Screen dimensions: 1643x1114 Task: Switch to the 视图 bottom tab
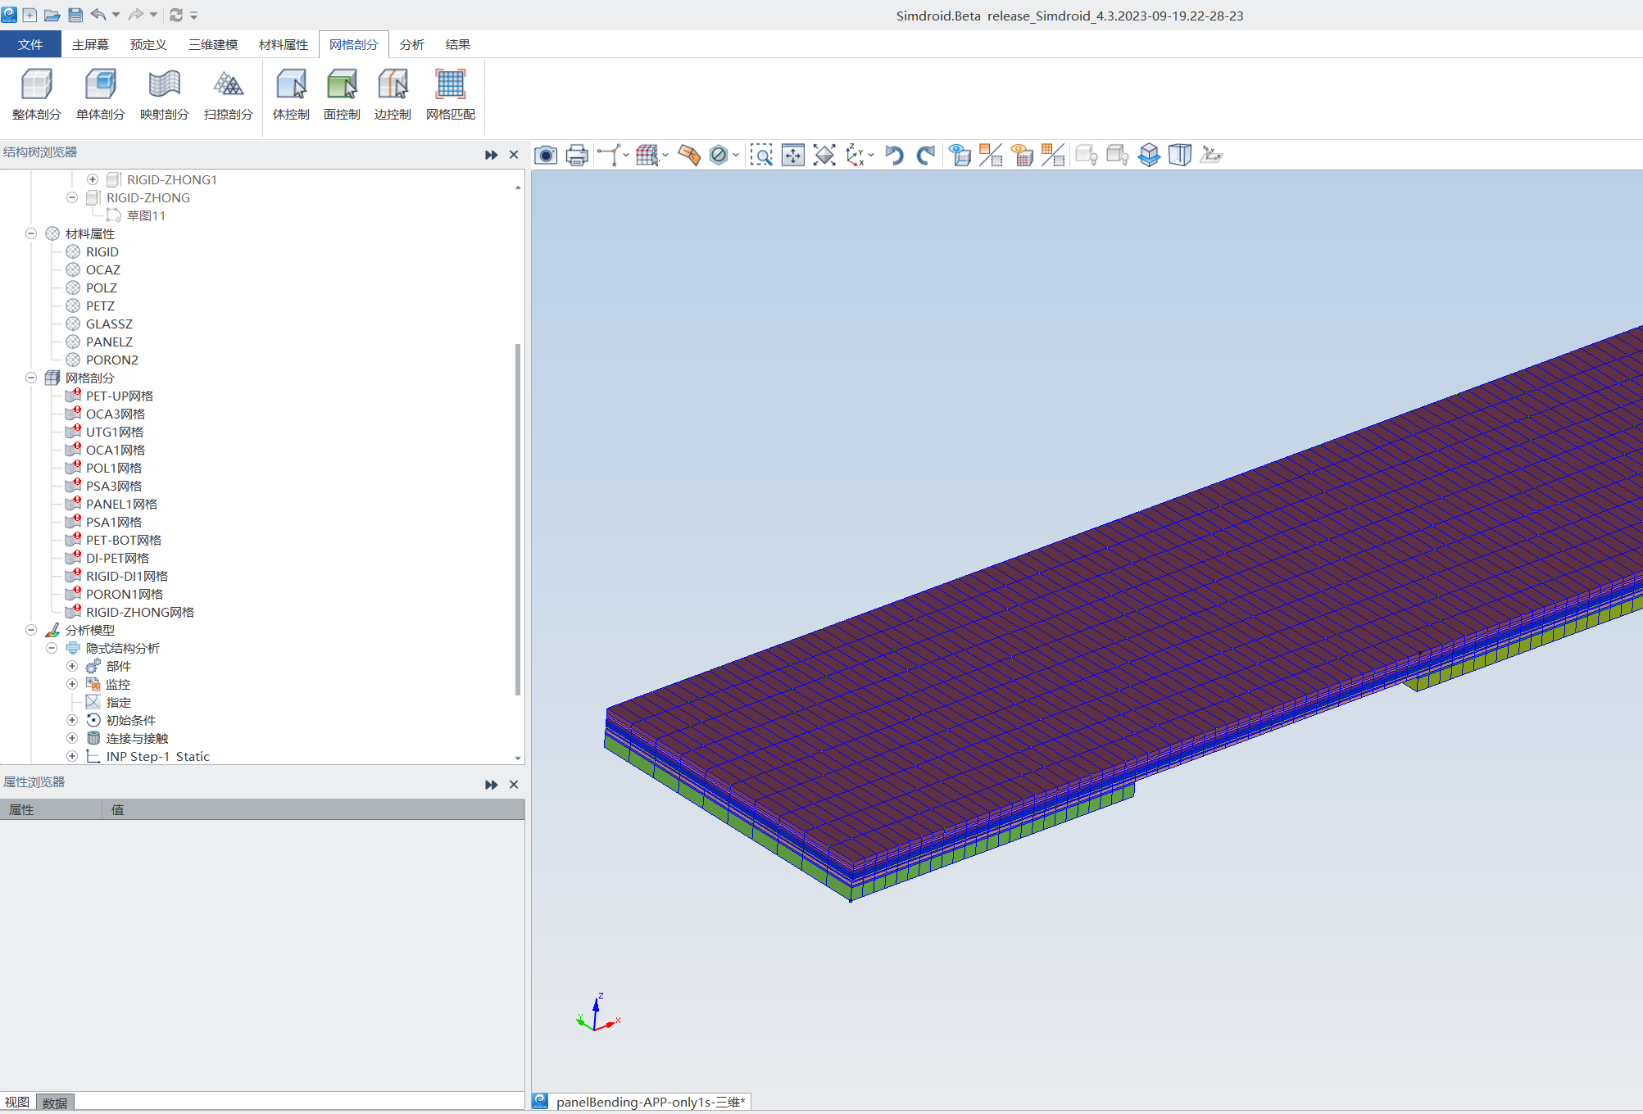point(17,1103)
